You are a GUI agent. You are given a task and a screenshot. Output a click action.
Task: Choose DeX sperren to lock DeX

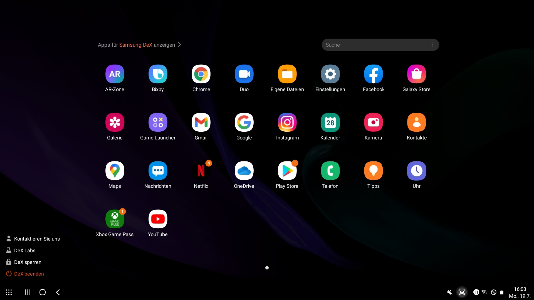[28, 262]
